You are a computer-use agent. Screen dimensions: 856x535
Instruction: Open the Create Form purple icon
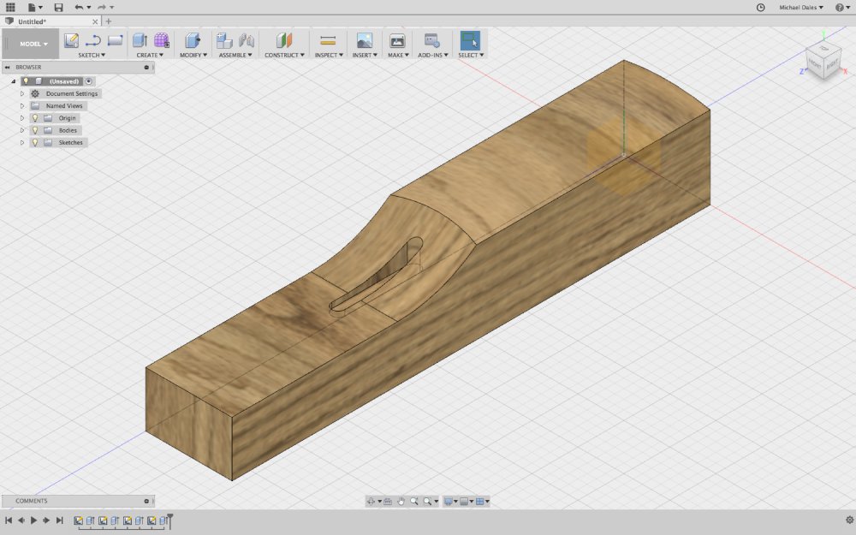(x=161, y=40)
